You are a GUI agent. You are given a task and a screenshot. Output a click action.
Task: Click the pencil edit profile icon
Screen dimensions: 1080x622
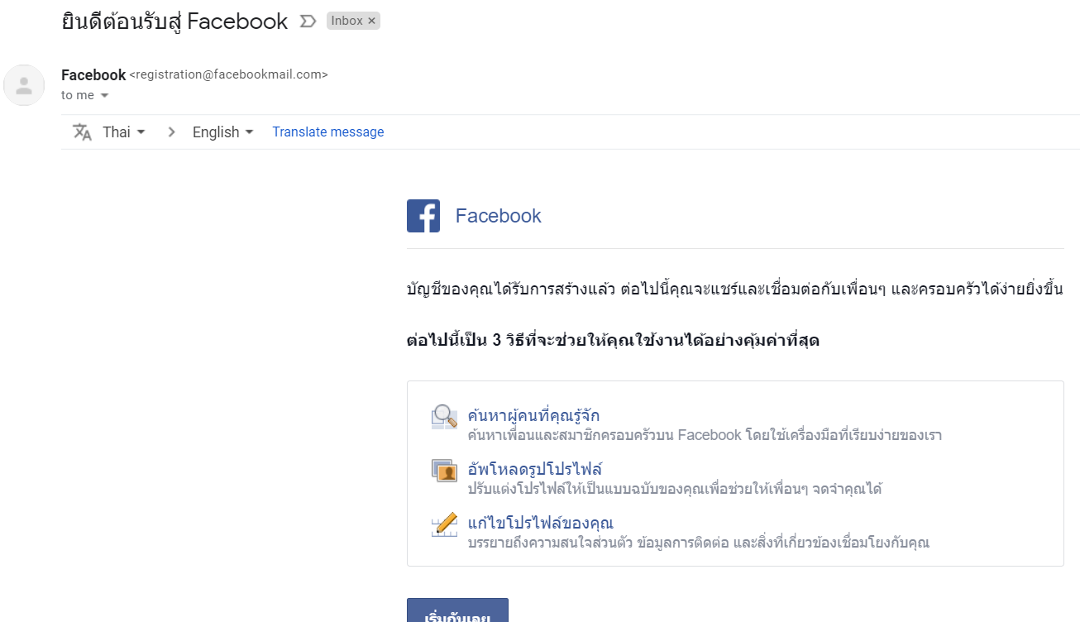point(444,525)
